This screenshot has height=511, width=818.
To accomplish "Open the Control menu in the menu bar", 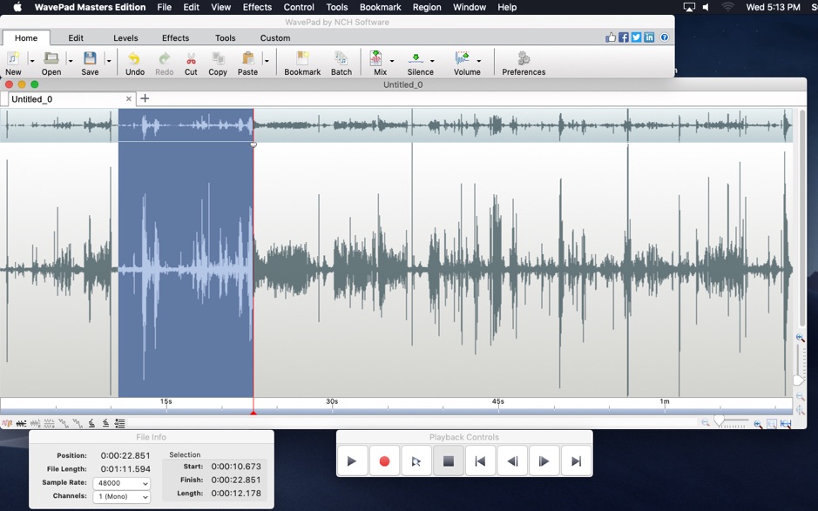I will click(x=298, y=7).
